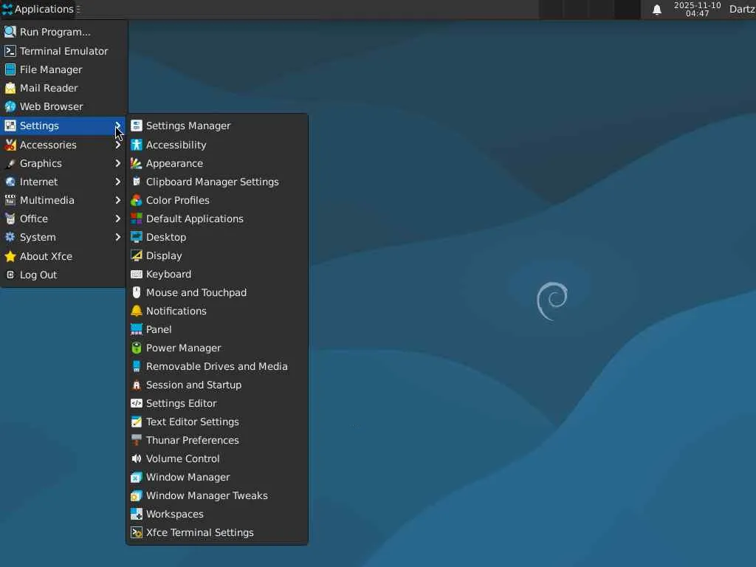Click the Settings Manager icon
This screenshot has height=567, width=756.
tap(137, 126)
